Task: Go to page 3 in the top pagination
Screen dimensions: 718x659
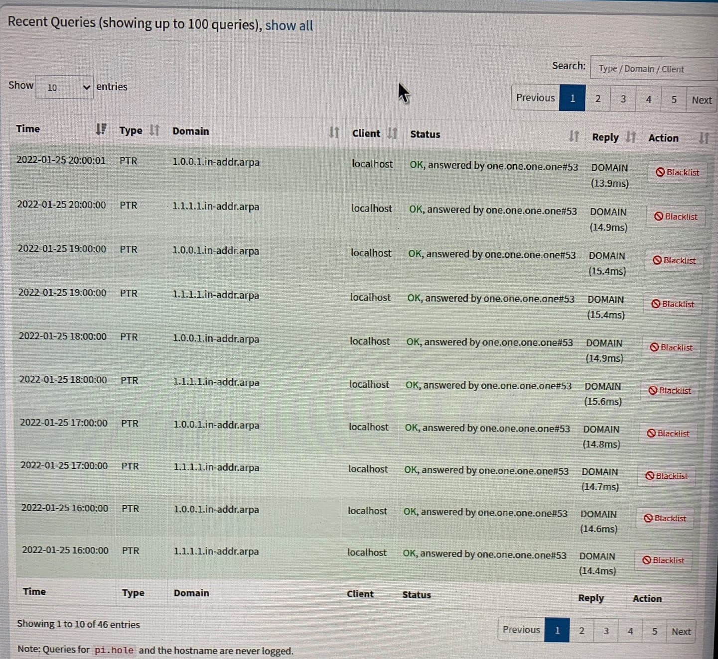Action: tap(623, 99)
